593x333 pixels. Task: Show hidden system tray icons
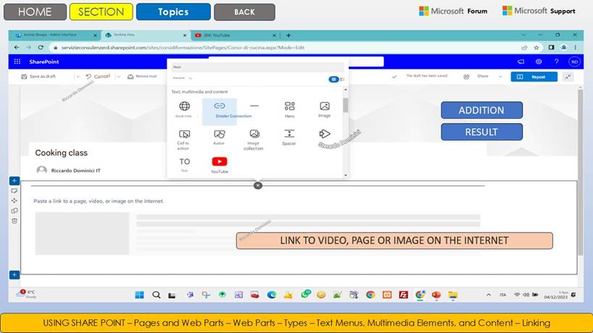489,295
